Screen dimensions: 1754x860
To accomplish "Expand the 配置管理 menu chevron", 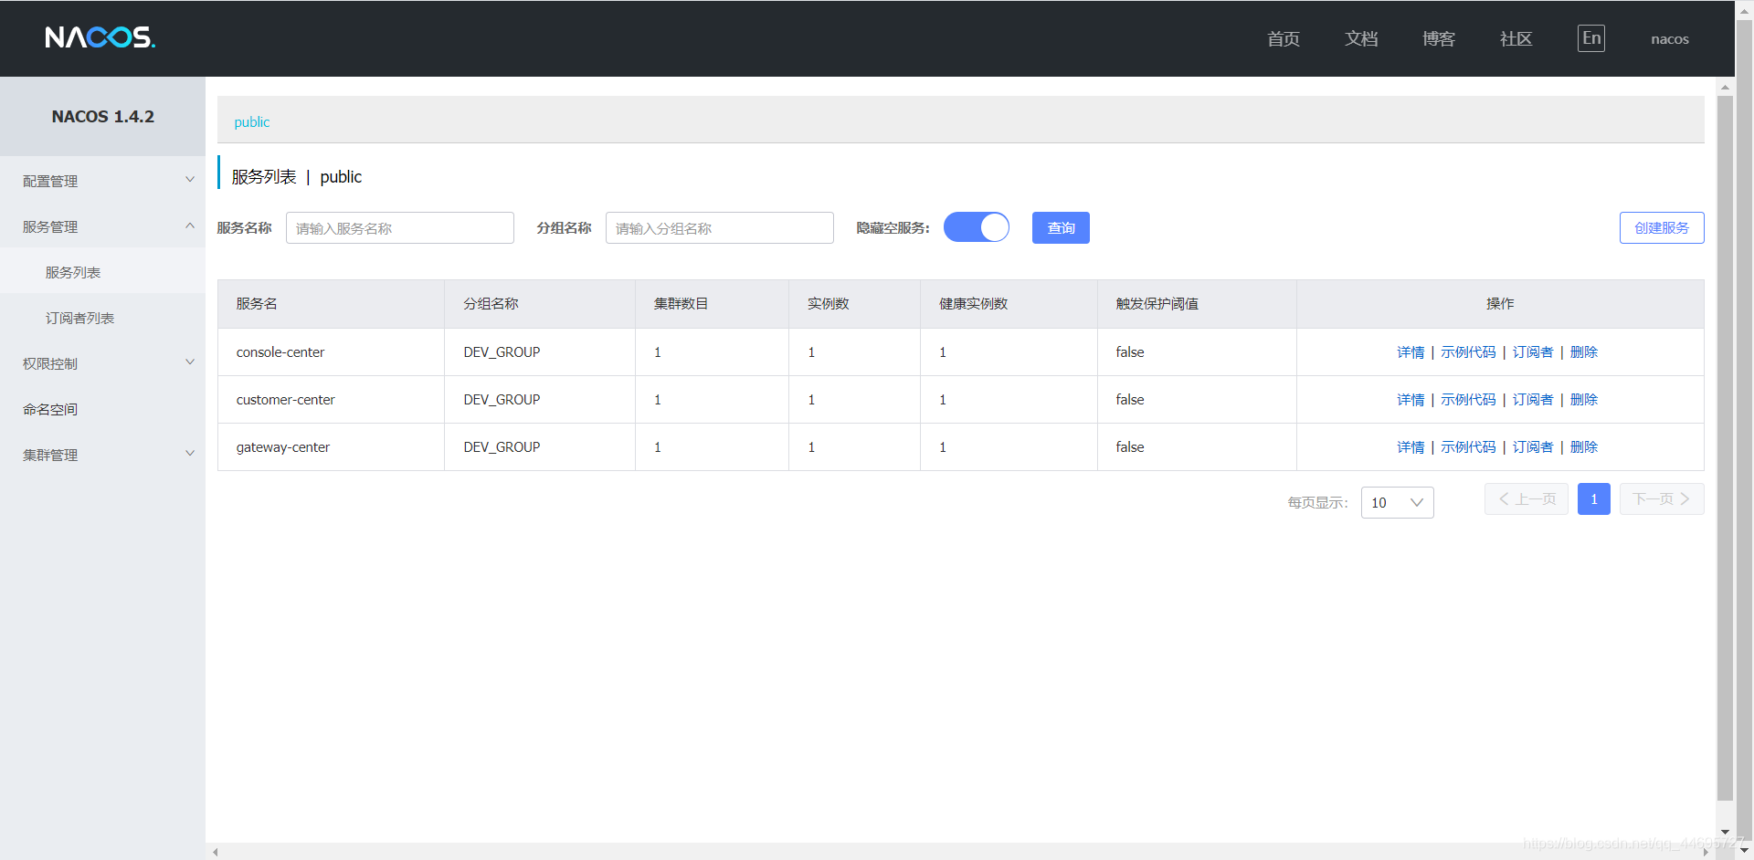I will coord(190,180).
